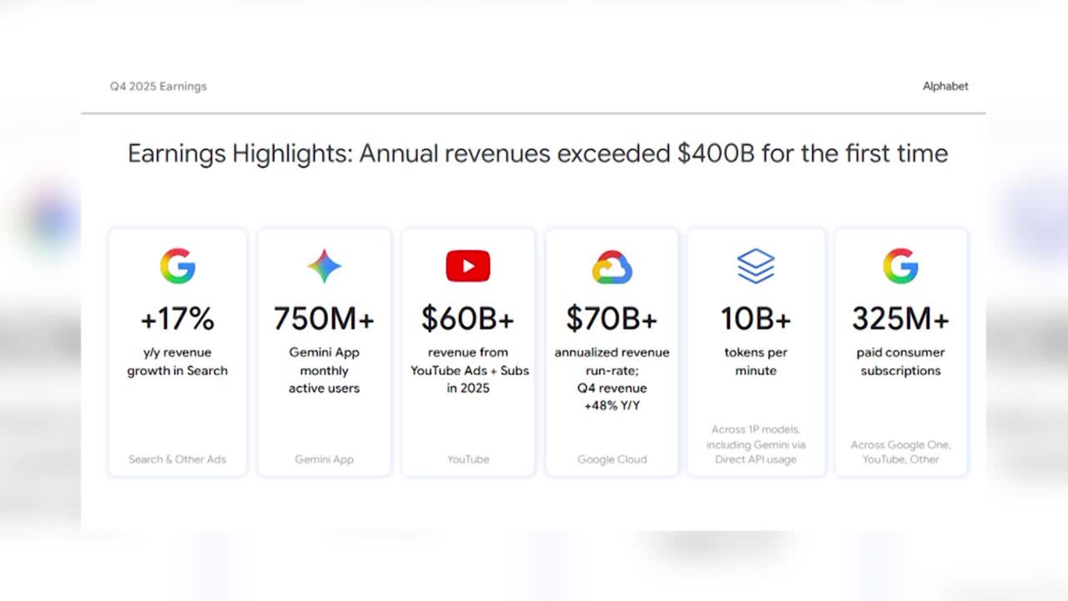Screen dimensions: 1068x601
Task: Click 'tokens per minute' text
Action: point(755,362)
